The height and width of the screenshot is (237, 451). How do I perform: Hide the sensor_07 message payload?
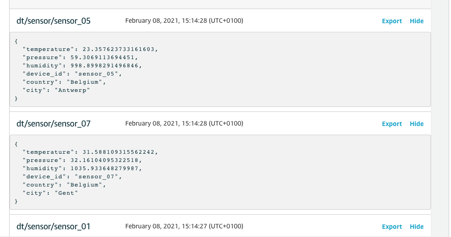[x=416, y=124]
